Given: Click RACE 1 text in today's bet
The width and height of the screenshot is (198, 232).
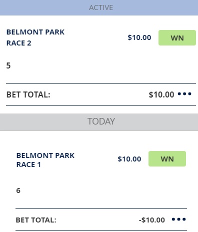Looking at the screenshot, I should pyautogui.click(x=28, y=164).
